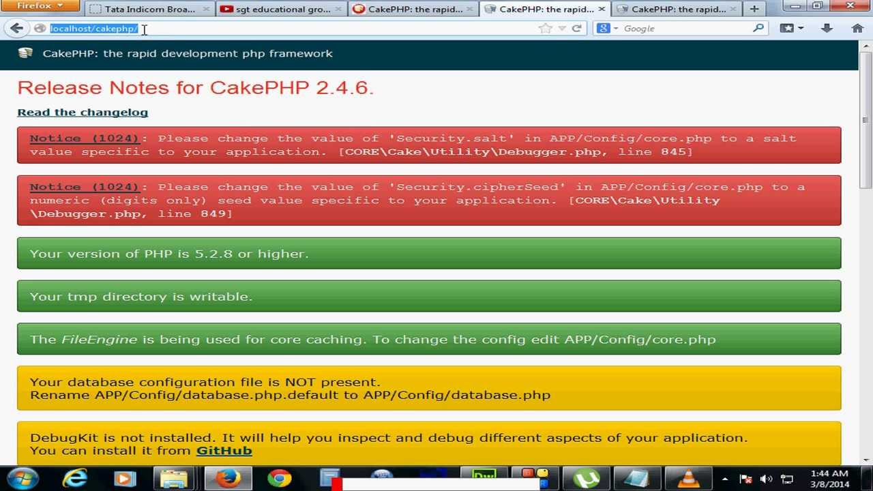Open Windows Media Player from taskbar
Image resolution: width=873 pixels, height=491 pixels.
click(125, 478)
